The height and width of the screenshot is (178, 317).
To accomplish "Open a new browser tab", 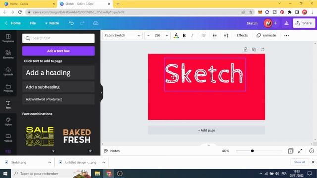I will click(118, 4).
